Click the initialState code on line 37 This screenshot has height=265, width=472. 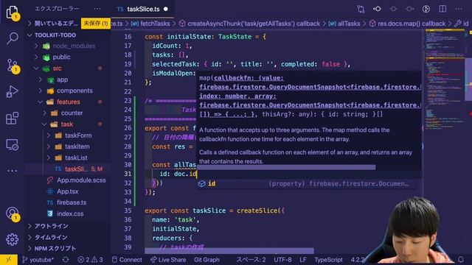pyautogui.click(x=176, y=229)
